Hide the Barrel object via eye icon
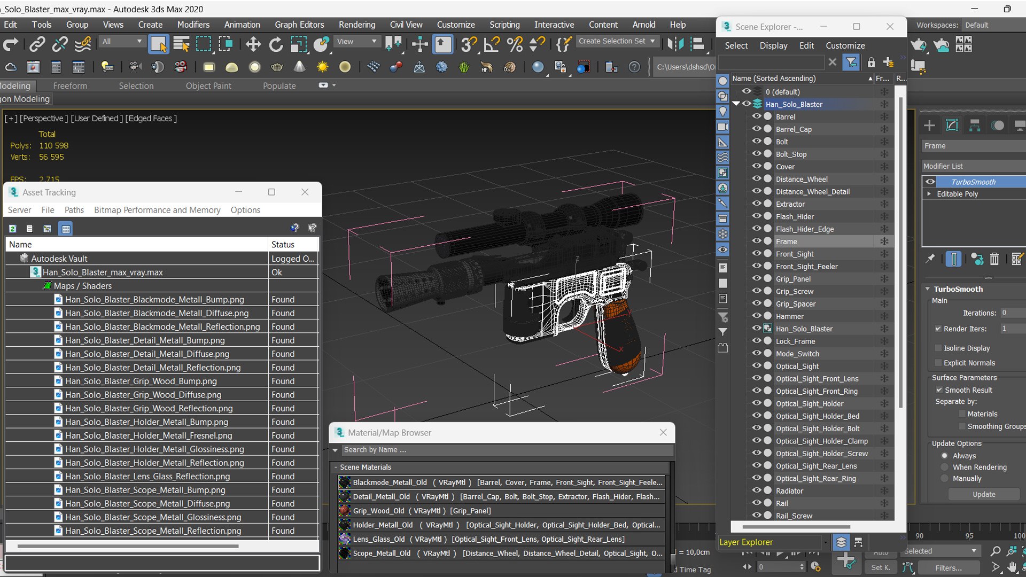Viewport: 1026px width, 577px height. (756, 116)
